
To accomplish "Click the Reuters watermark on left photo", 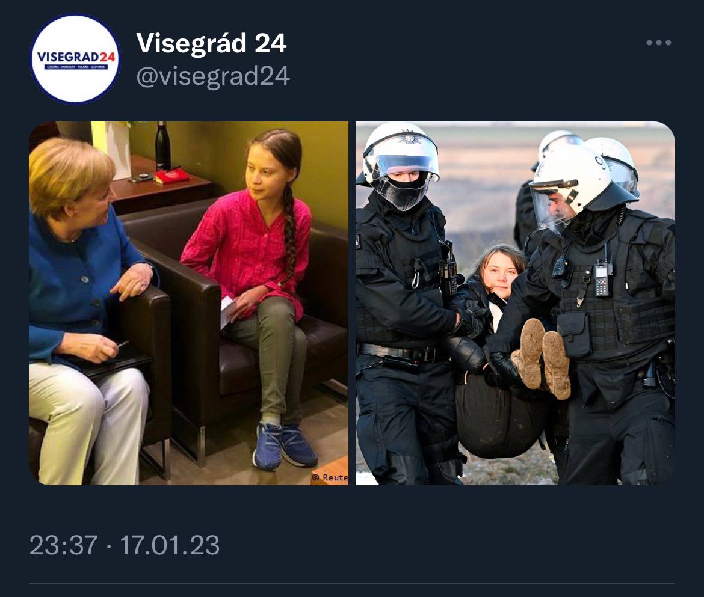I will tap(330, 477).
